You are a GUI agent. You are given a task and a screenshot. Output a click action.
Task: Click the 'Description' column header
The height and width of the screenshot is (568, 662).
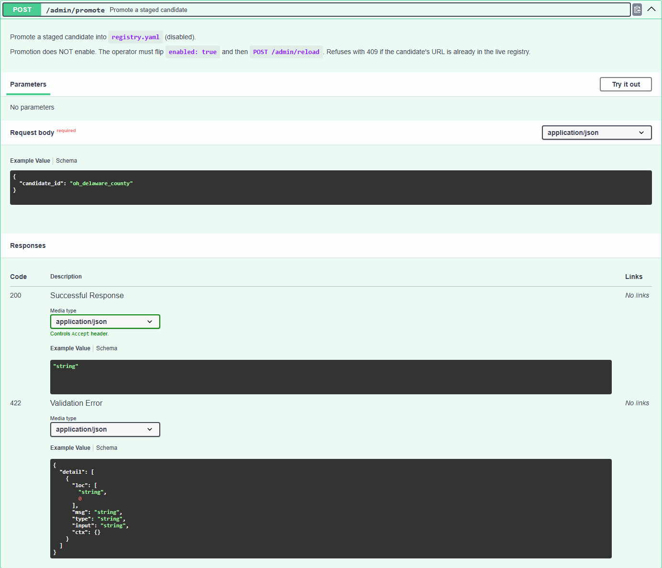[66, 277]
